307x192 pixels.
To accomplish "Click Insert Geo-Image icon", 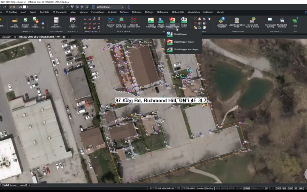I will coord(151,22).
